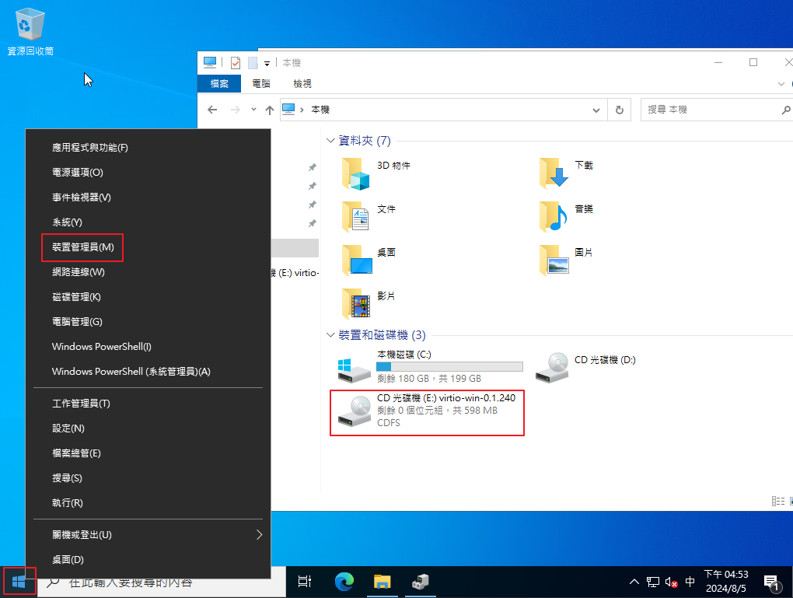The height and width of the screenshot is (598, 793).
Task: Click the refresh button beside address bar
Action: click(x=619, y=110)
